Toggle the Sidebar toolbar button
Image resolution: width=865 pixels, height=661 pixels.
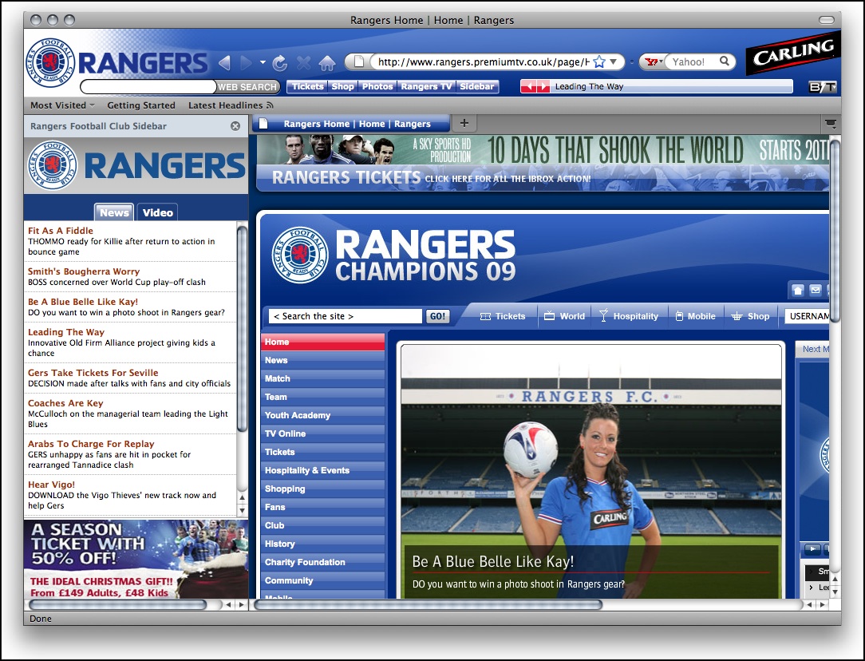(477, 87)
